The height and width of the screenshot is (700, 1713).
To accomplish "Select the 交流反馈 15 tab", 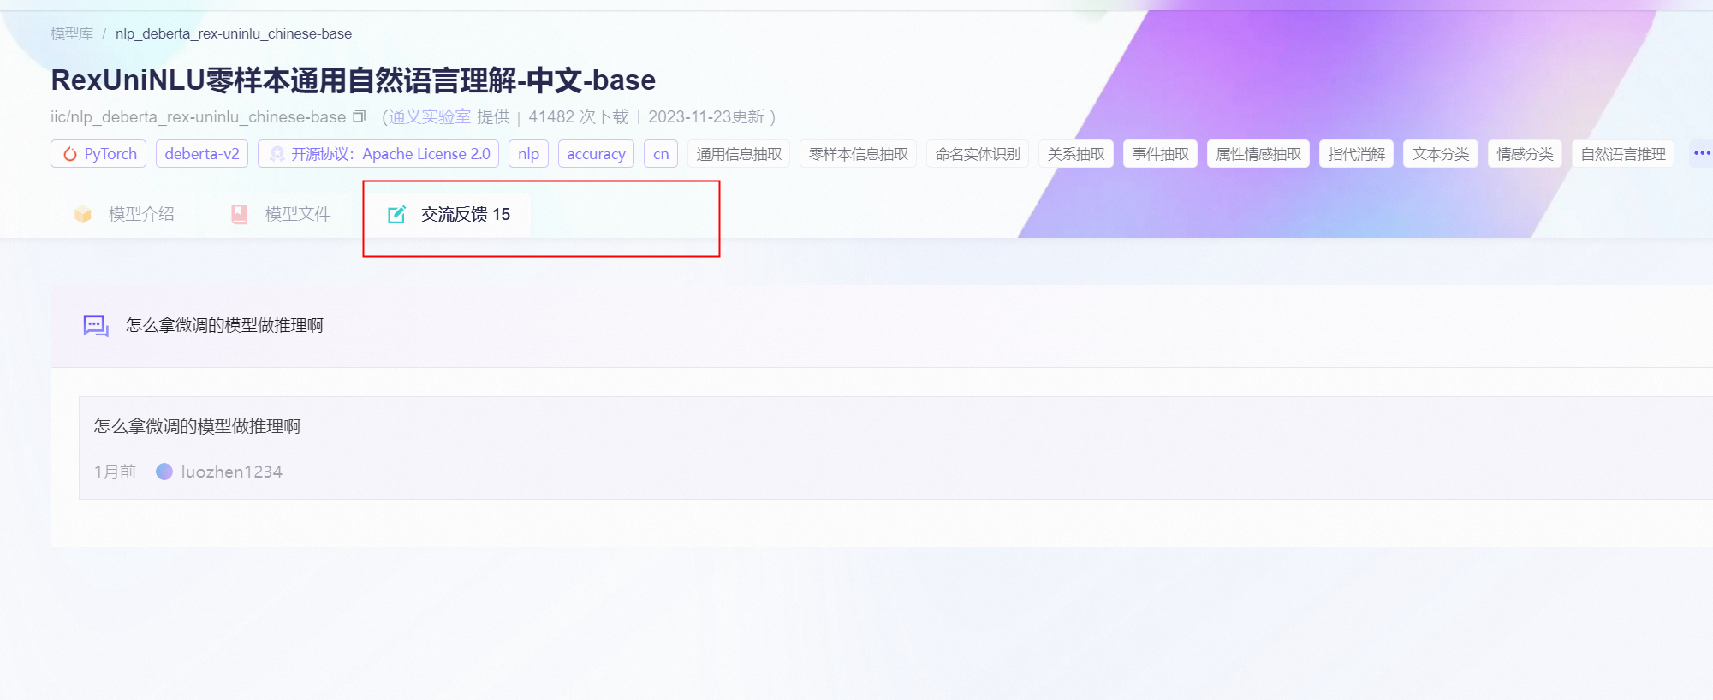I will point(449,214).
